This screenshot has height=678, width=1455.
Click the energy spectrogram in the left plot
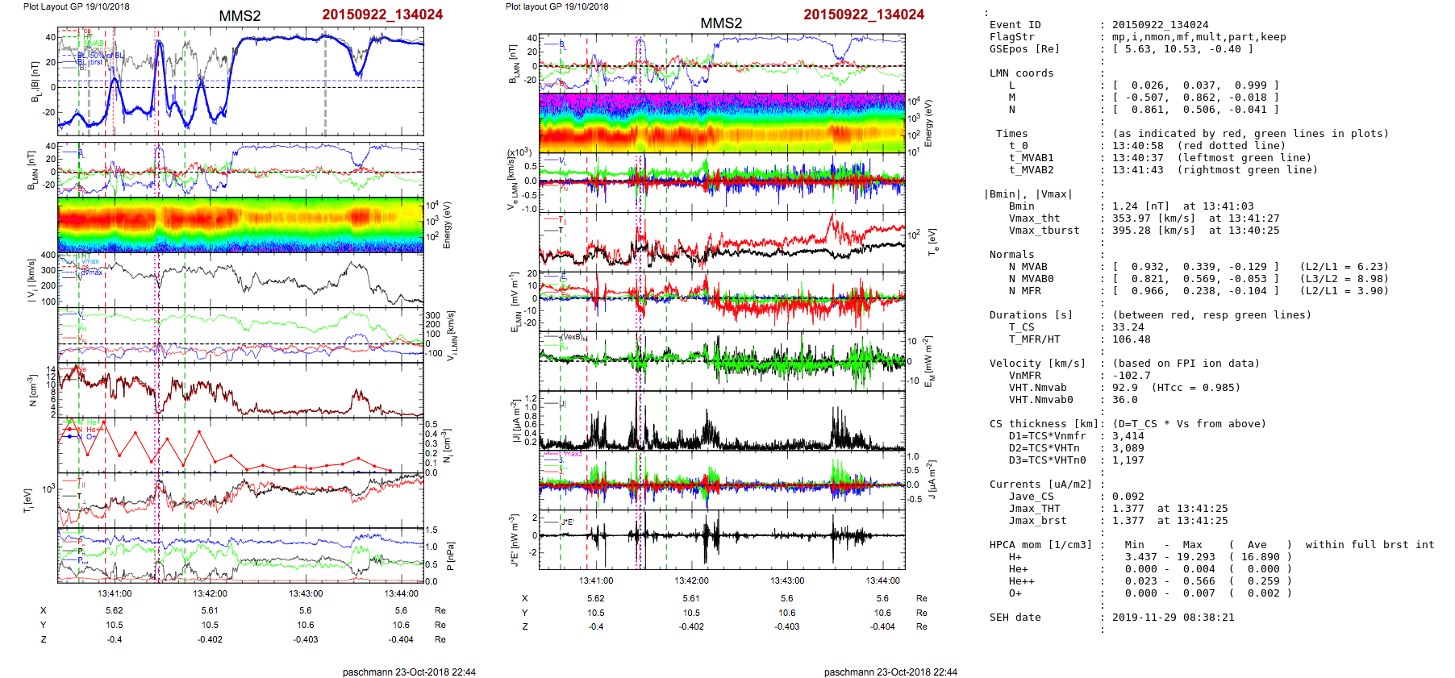tap(240, 225)
